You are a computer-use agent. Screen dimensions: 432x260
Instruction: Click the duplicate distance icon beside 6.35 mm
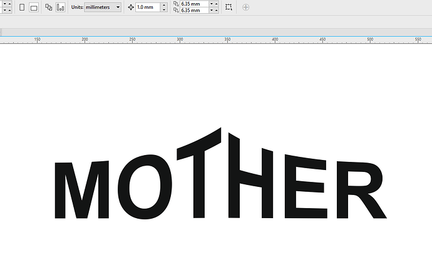175,7
